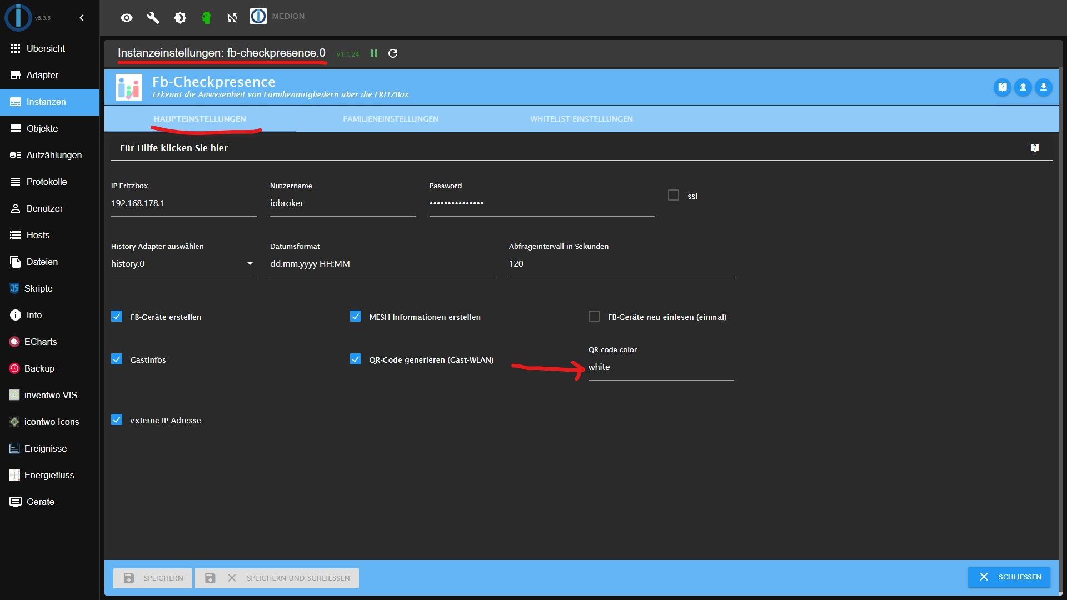
Task: Click the help question mark icon
Action: point(1002,87)
